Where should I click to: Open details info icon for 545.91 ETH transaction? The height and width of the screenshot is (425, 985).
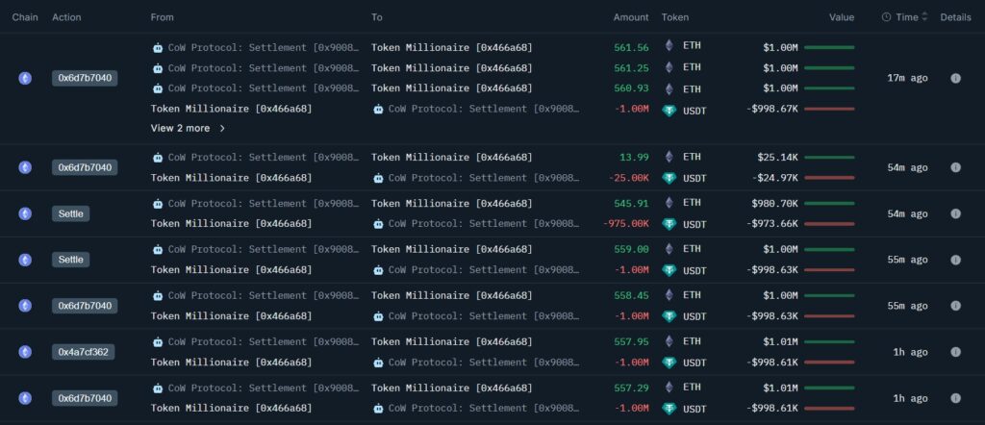click(955, 213)
